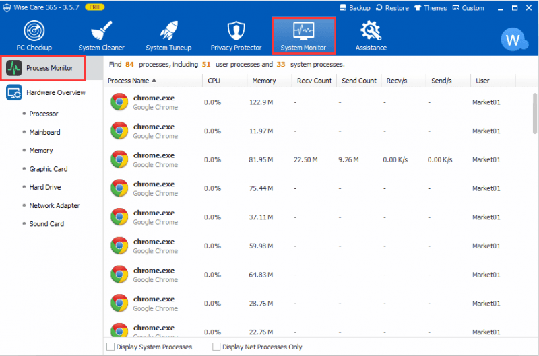
Task: Enable Display System Processes checkbox
Action: tap(110, 347)
